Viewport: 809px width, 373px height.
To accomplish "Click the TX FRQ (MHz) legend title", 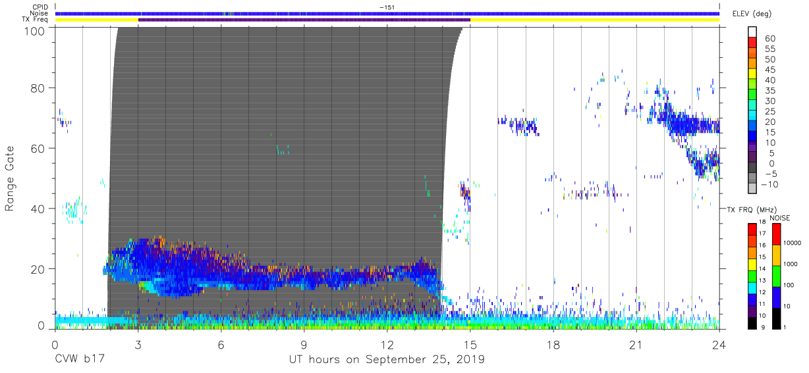I will pyautogui.click(x=752, y=209).
